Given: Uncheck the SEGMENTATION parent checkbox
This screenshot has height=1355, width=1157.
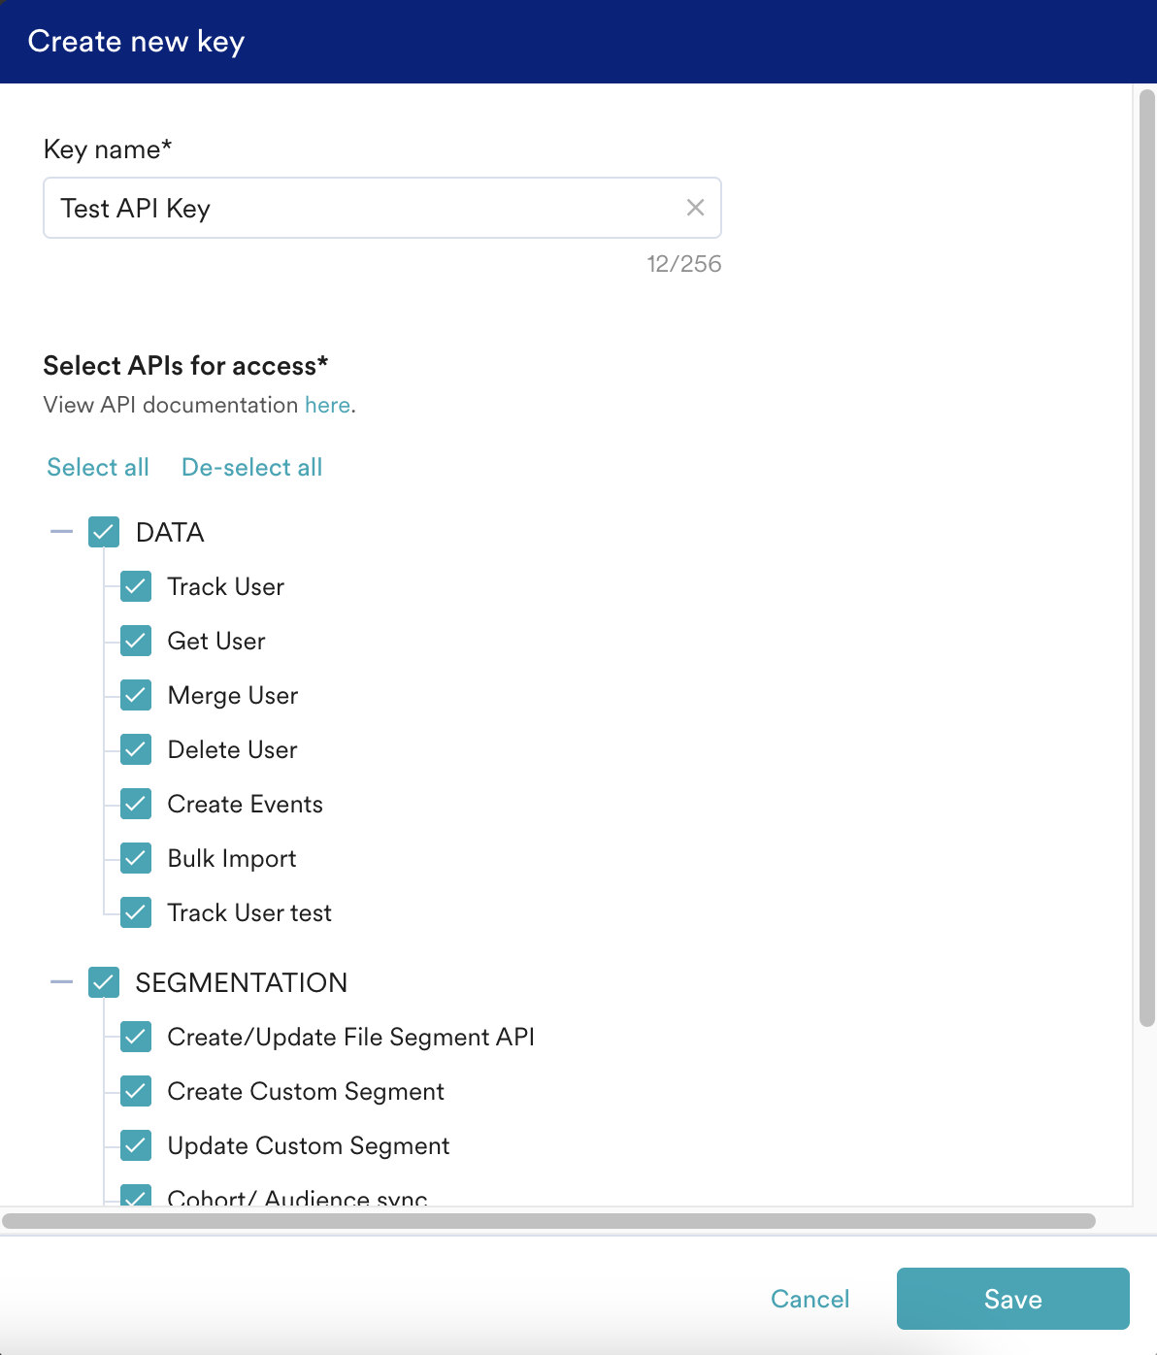Looking at the screenshot, I should 104,982.
